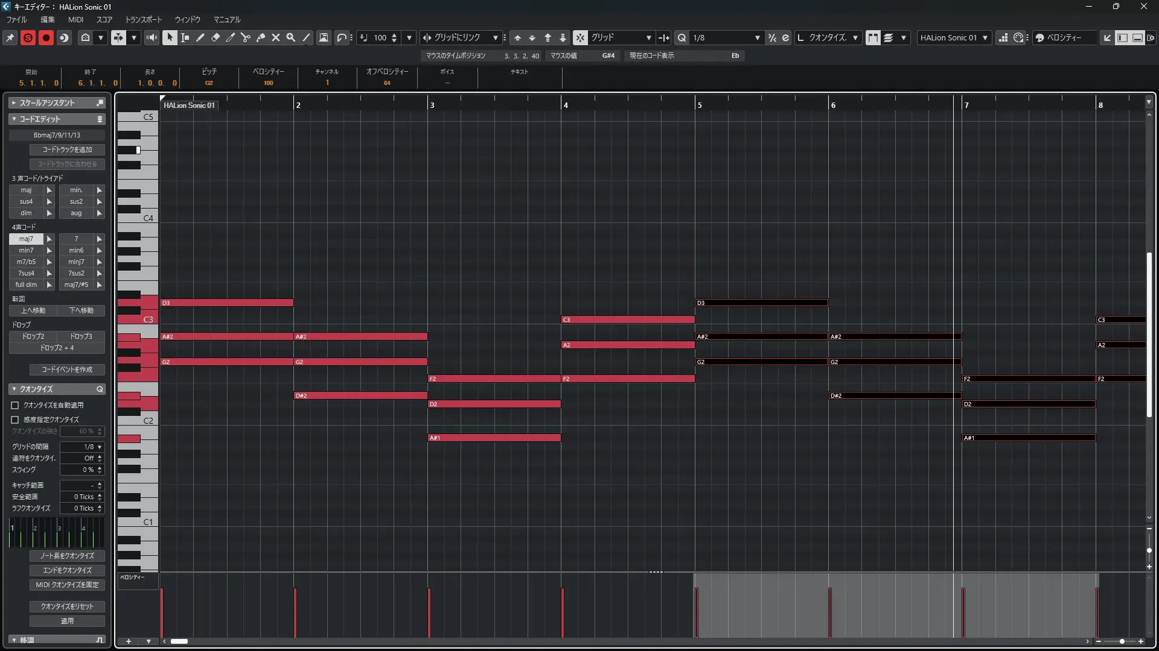Screen dimensions: 1159x651
Task: Enable the sensitivity quantize checkbox
Action: pos(15,420)
